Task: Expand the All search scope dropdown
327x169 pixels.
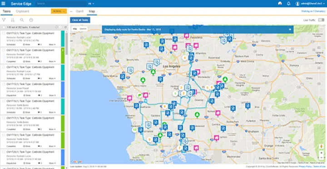Action: coord(91,4)
